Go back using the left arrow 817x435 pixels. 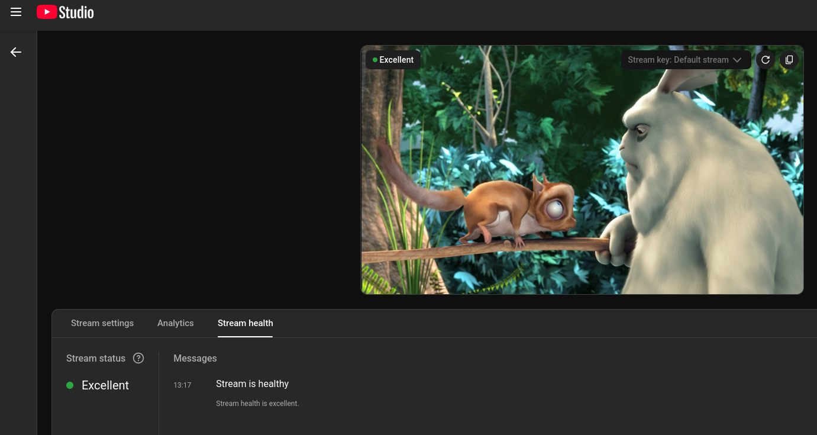tap(16, 53)
